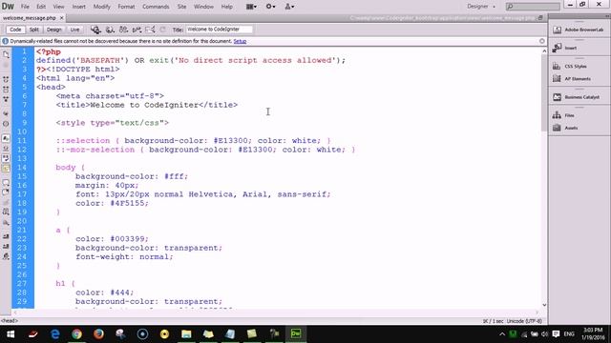Click the Expand All coding icon
The image size is (611, 343).
tap(6, 99)
